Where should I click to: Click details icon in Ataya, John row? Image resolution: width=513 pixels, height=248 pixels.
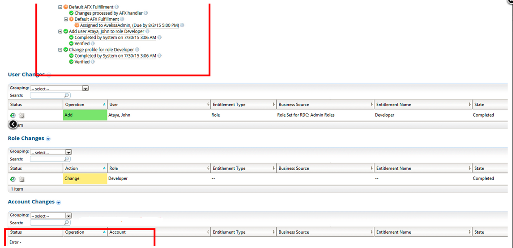(21, 115)
